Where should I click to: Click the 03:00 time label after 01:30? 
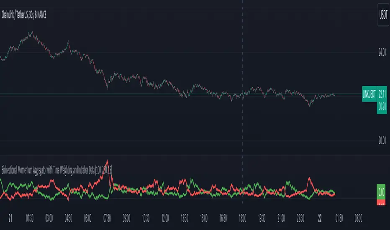[x=49, y=218]
